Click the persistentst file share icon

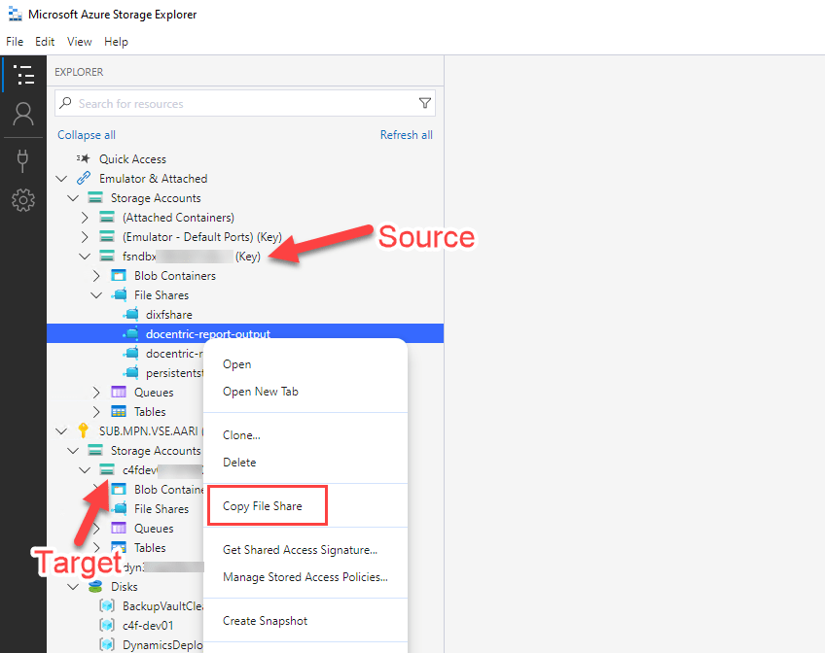[x=131, y=372]
